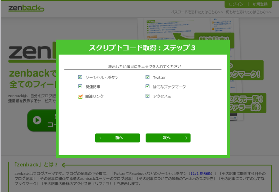
Task: Click 何もかも忘れた方はこちら link
Action: click(249, 12)
